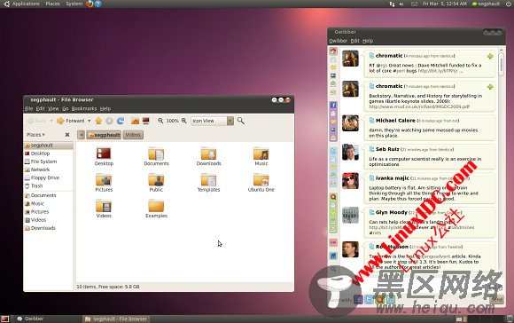Open the Edit menu in Gwibber

coord(354,41)
